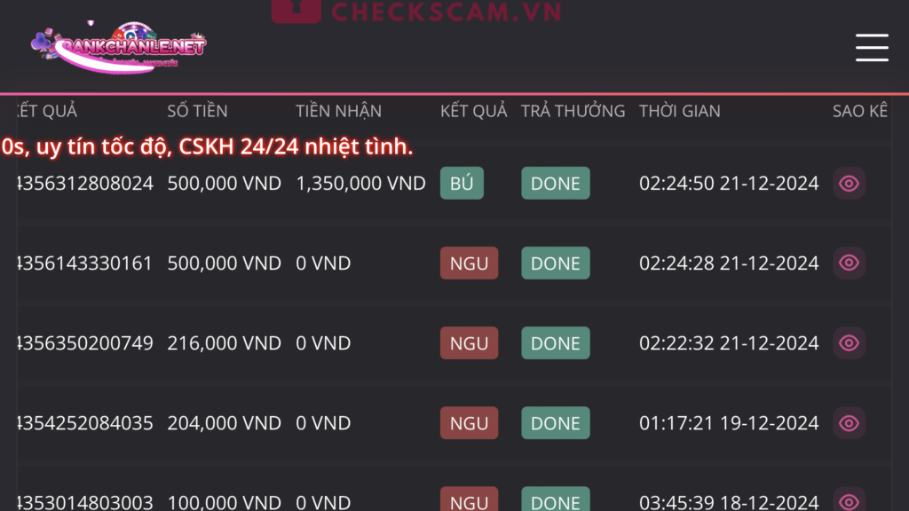This screenshot has width=909, height=511.
Task: Click eye icon for 18-12-2024 row
Action: 849,501
